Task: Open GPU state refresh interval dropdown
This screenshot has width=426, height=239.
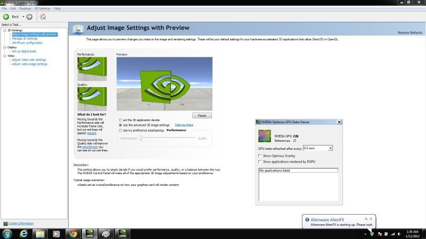Action: 330,148
